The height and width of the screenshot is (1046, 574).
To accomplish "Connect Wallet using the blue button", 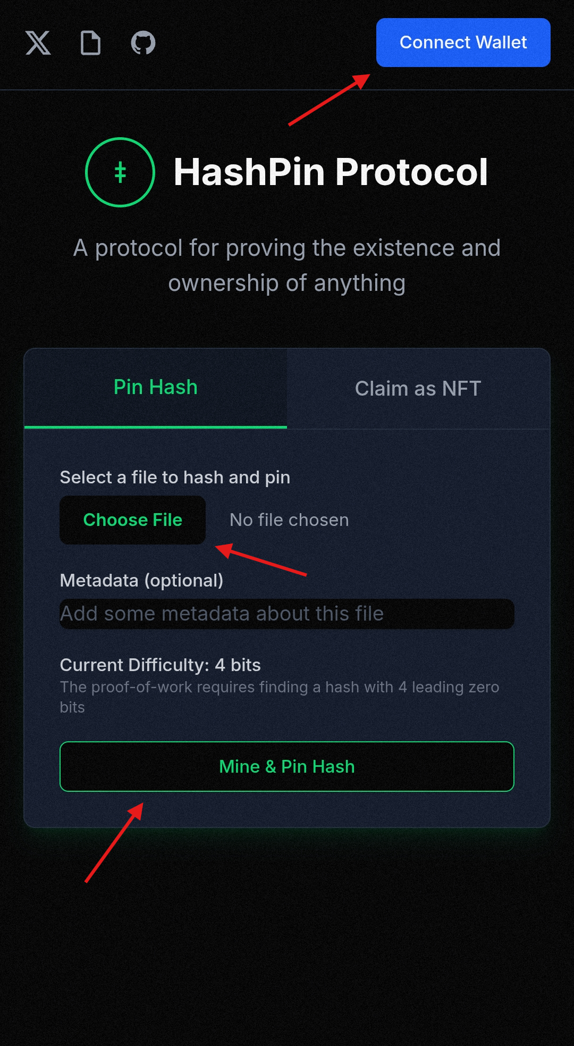I will pos(463,43).
